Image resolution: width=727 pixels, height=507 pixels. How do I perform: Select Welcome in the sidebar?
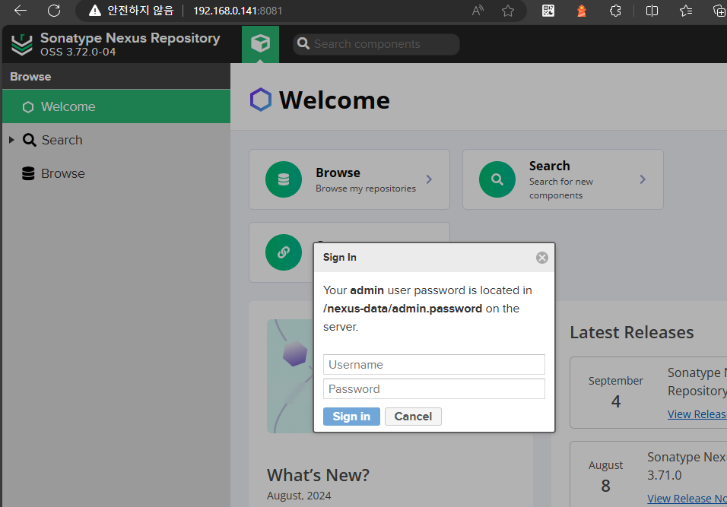click(116, 106)
